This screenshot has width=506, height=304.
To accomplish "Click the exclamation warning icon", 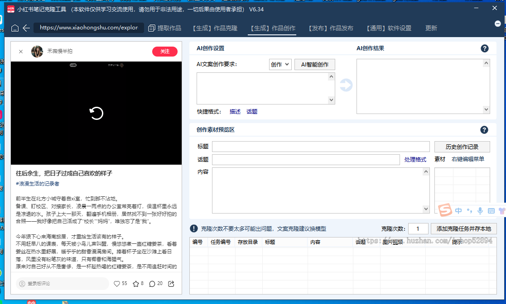I will click(x=193, y=228).
